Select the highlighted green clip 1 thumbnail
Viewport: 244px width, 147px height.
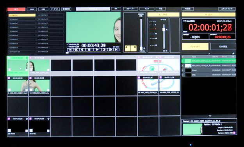[x=18, y=65]
